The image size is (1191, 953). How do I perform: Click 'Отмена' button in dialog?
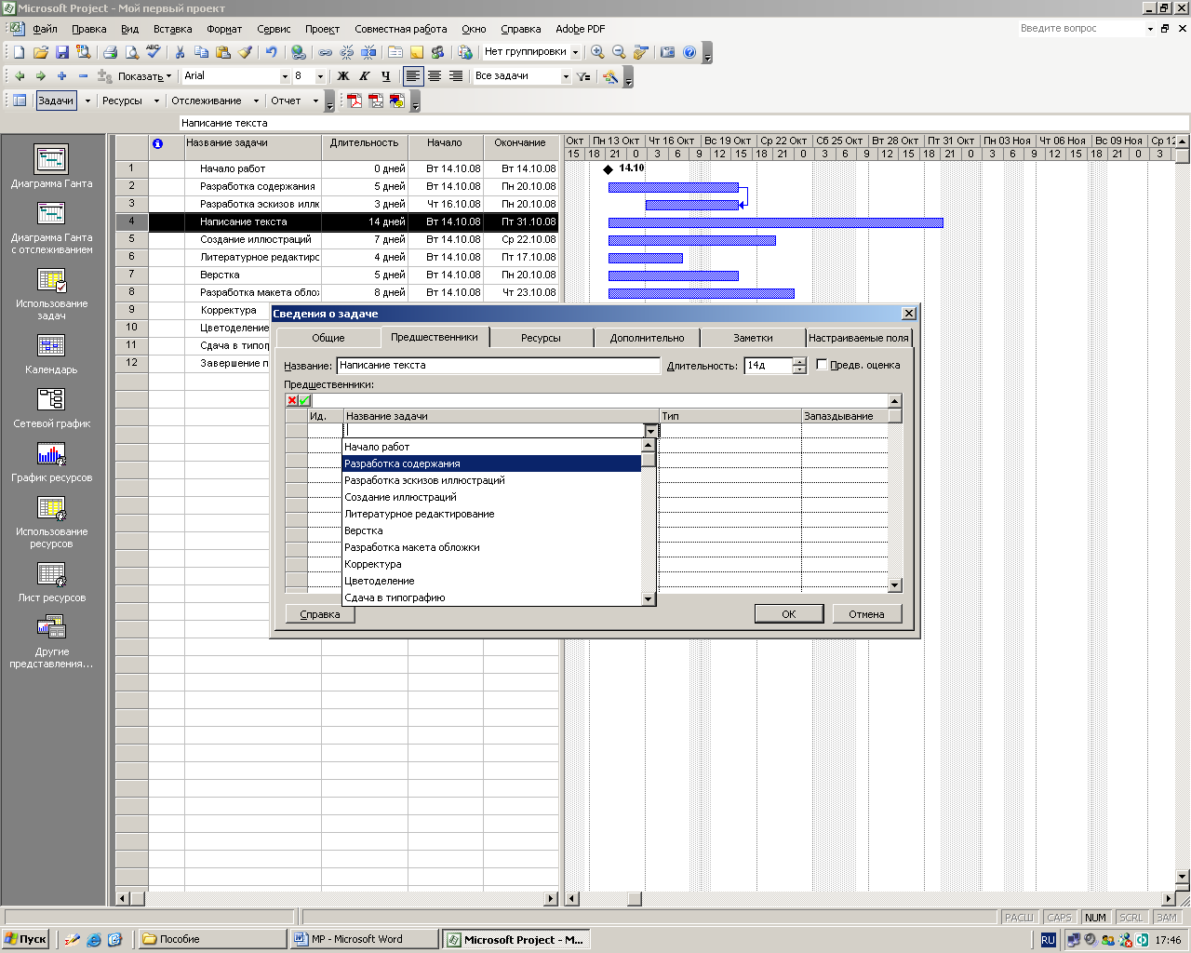pyautogui.click(x=866, y=613)
